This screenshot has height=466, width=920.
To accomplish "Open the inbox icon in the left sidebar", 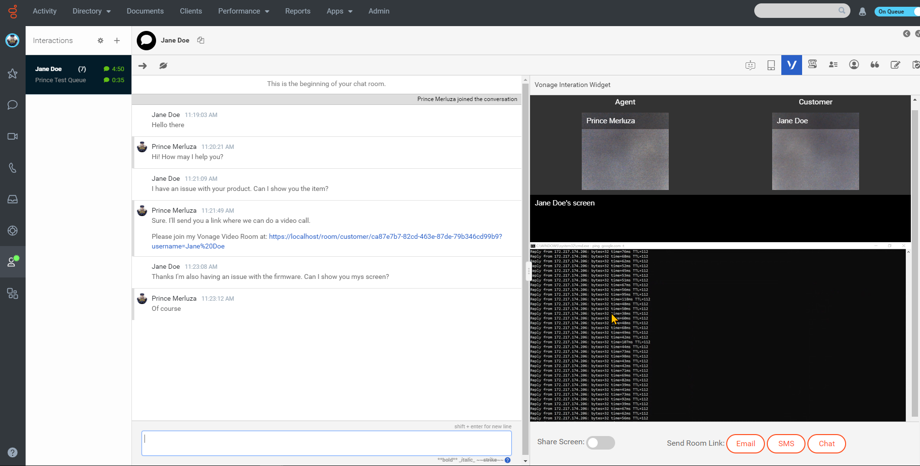I will pyautogui.click(x=13, y=199).
